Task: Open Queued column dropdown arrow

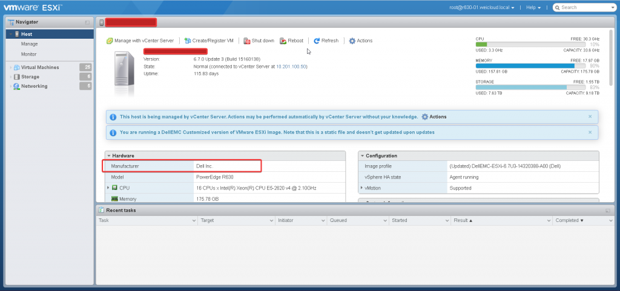Action: tap(384, 220)
